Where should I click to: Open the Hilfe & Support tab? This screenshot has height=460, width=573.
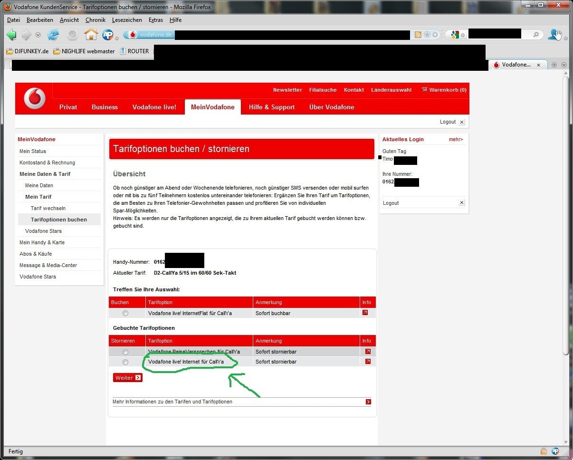[x=272, y=107]
